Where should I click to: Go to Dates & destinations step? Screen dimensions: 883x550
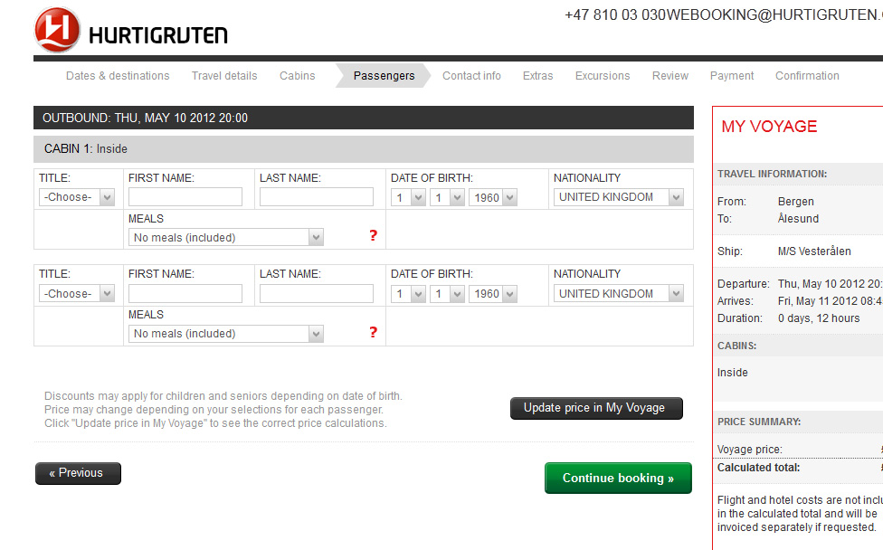pyautogui.click(x=118, y=75)
